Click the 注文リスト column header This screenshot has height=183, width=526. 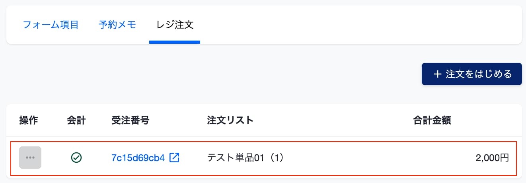(230, 121)
